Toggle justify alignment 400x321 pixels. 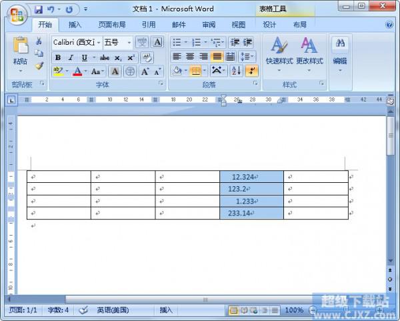pos(217,57)
